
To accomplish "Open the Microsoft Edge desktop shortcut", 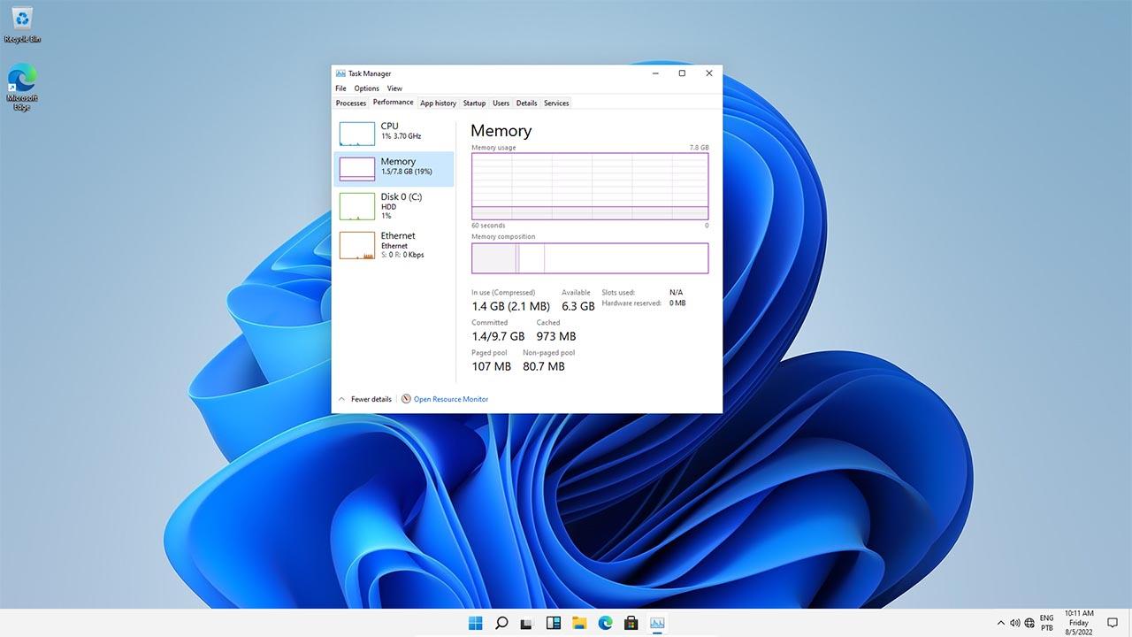I will pyautogui.click(x=22, y=86).
